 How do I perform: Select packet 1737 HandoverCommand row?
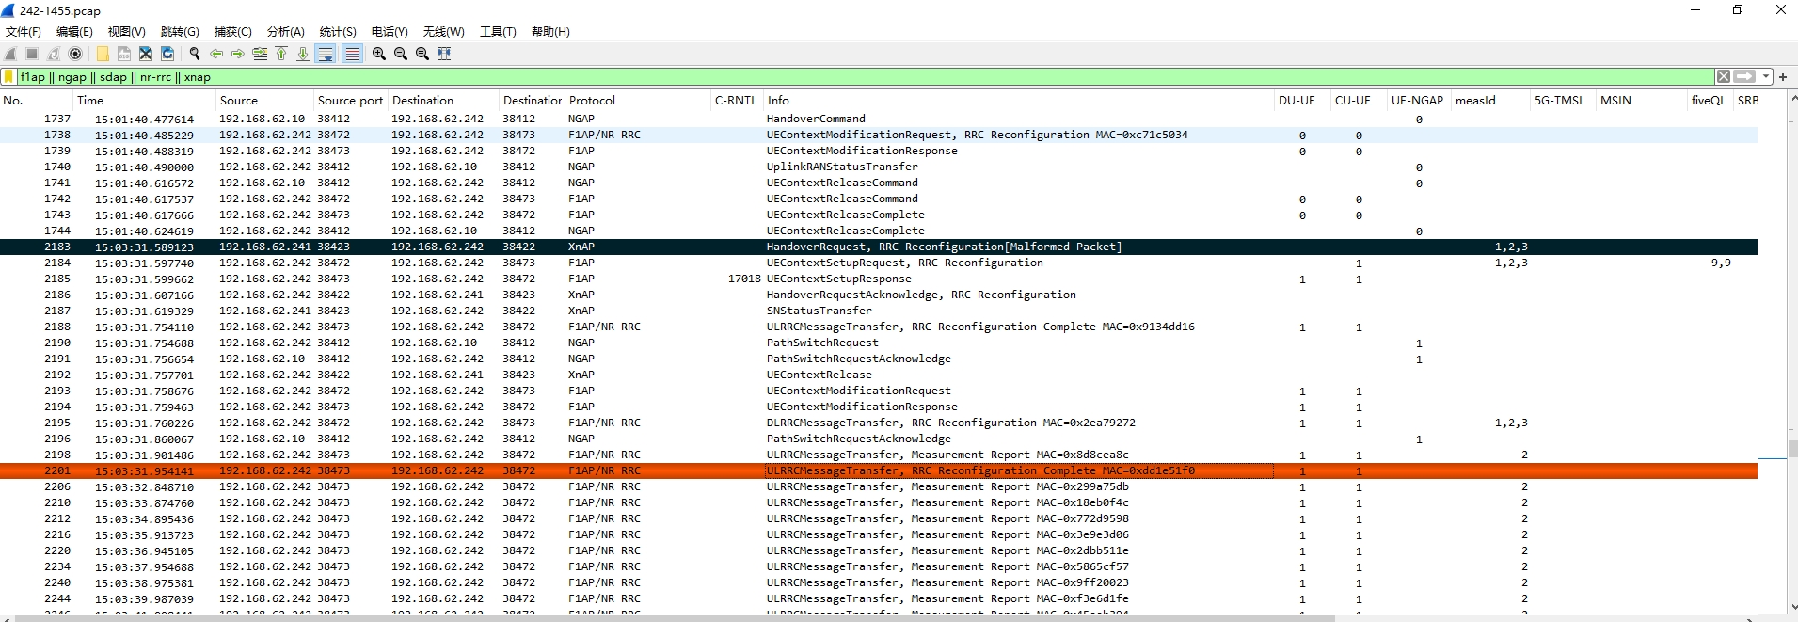tap(879, 119)
